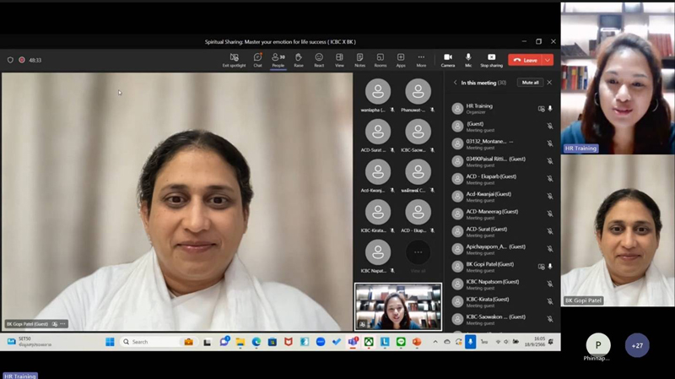
Task: Select the People tab in toolbar
Action: coord(278,59)
